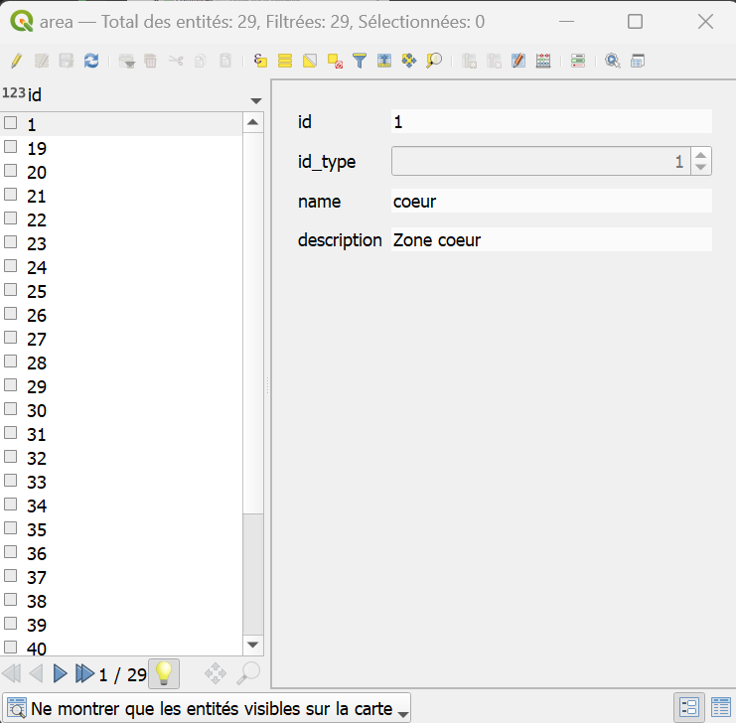Cut selected rows with scissors icon
The image size is (736, 723).
[176, 61]
